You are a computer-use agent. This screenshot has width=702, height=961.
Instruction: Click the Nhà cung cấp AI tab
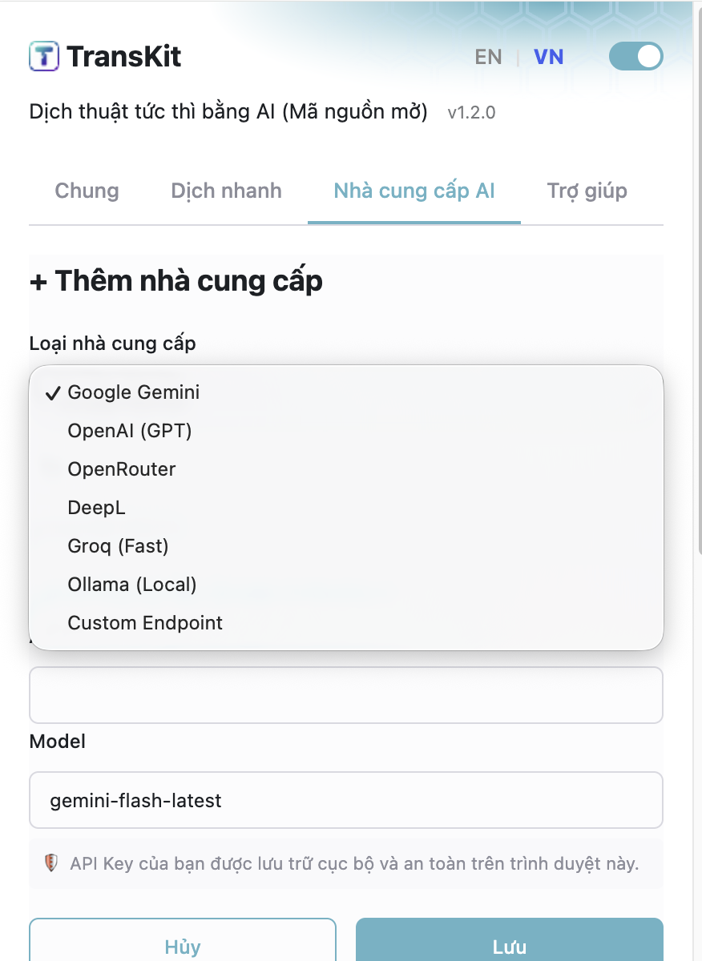[414, 191]
